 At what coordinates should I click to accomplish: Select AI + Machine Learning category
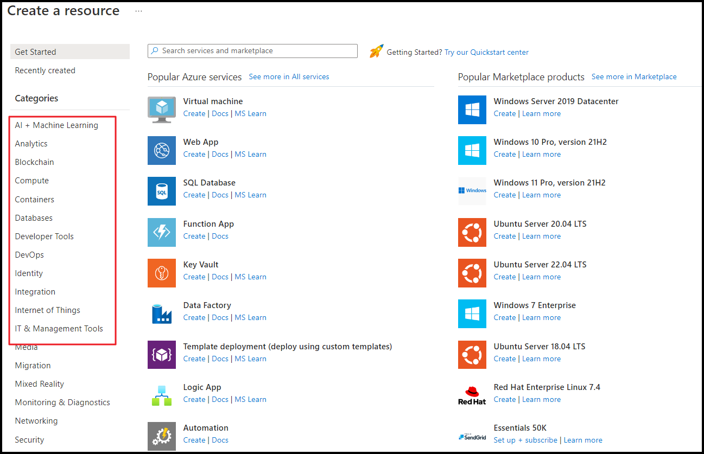coord(56,125)
